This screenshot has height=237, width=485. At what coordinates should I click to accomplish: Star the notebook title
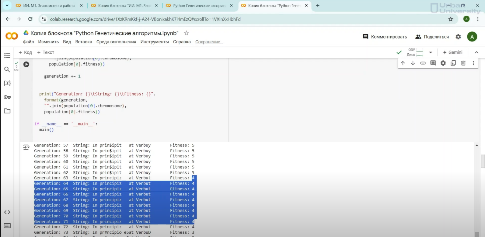[x=187, y=33]
